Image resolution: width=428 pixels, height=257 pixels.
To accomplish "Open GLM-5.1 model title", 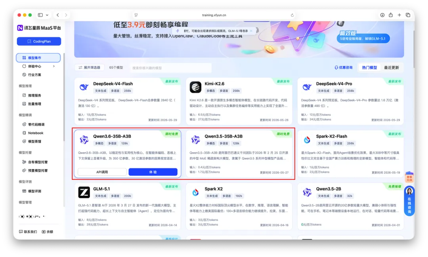I will coord(101,189).
